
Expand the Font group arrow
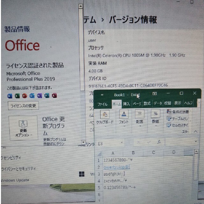click(124, 126)
